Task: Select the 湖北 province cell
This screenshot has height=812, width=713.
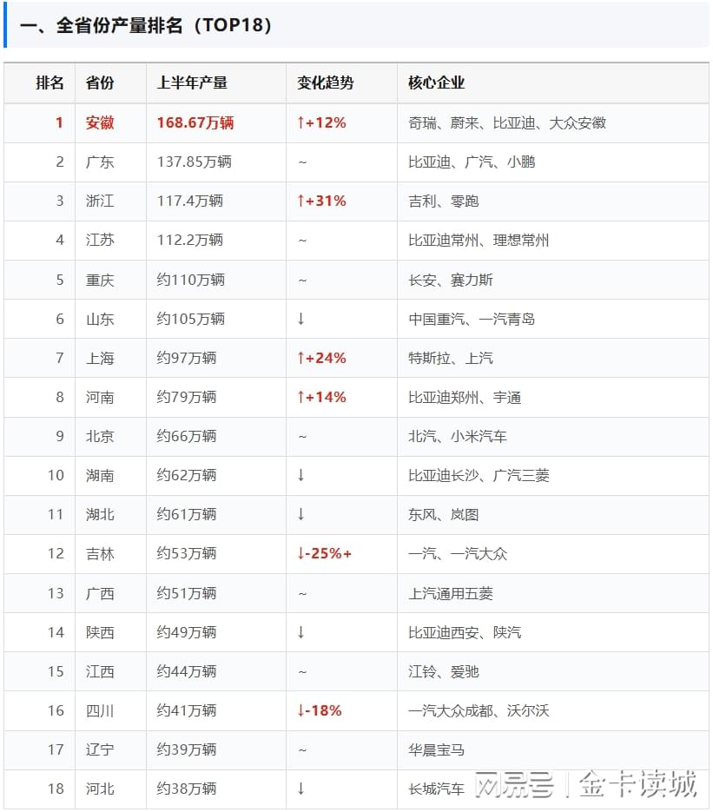Action: click(x=100, y=515)
